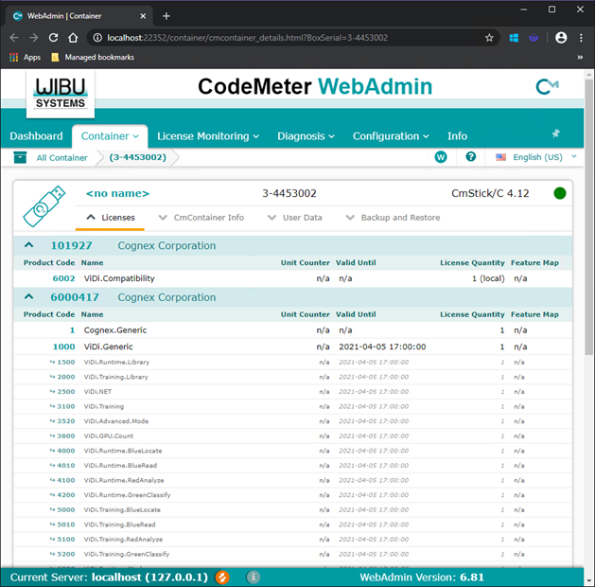Screen dimensions: 595x587
Task: Click the browser address bar
Action: [284, 38]
